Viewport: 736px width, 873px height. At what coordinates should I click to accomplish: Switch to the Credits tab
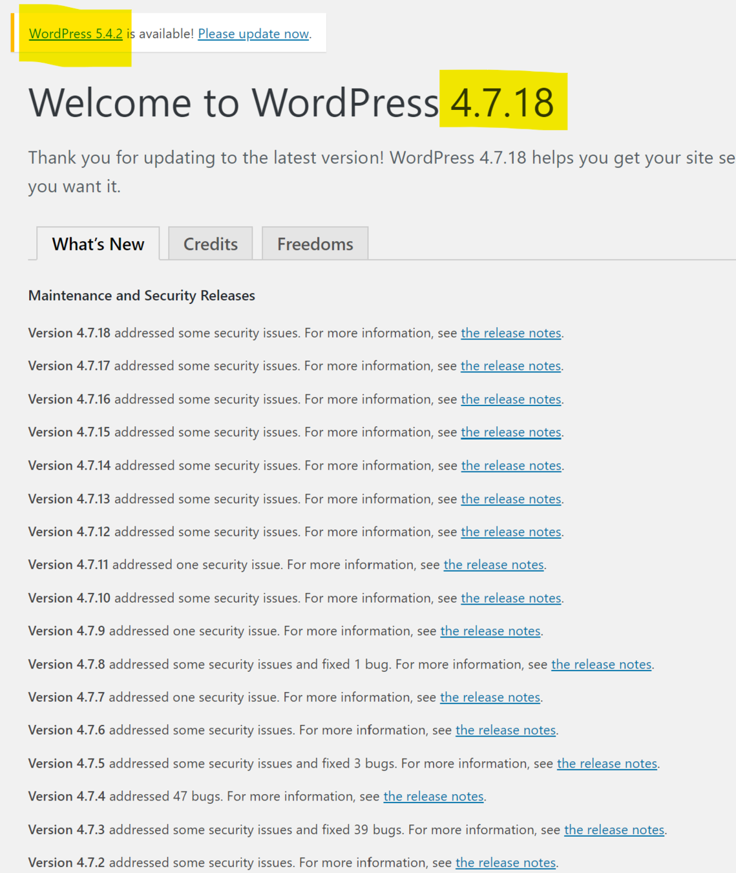[211, 244]
